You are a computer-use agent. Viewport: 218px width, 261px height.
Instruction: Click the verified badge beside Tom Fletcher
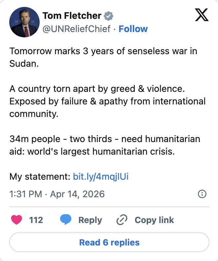pyautogui.click(x=108, y=16)
